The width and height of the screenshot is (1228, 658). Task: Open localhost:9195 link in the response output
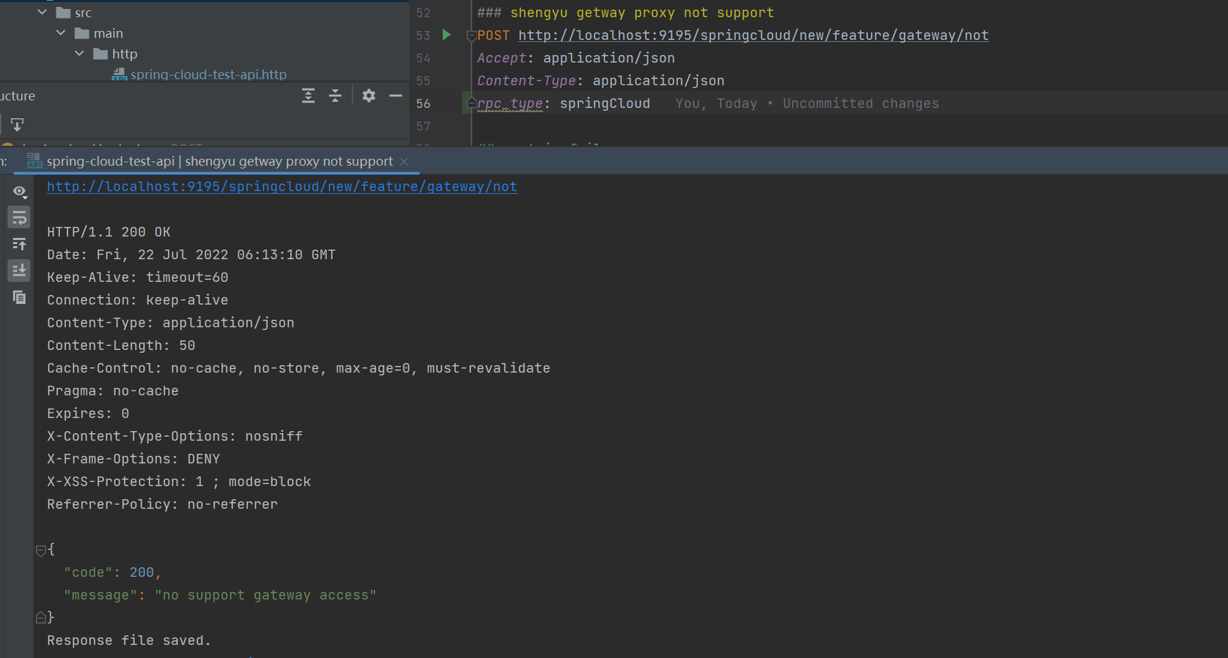pos(282,186)
